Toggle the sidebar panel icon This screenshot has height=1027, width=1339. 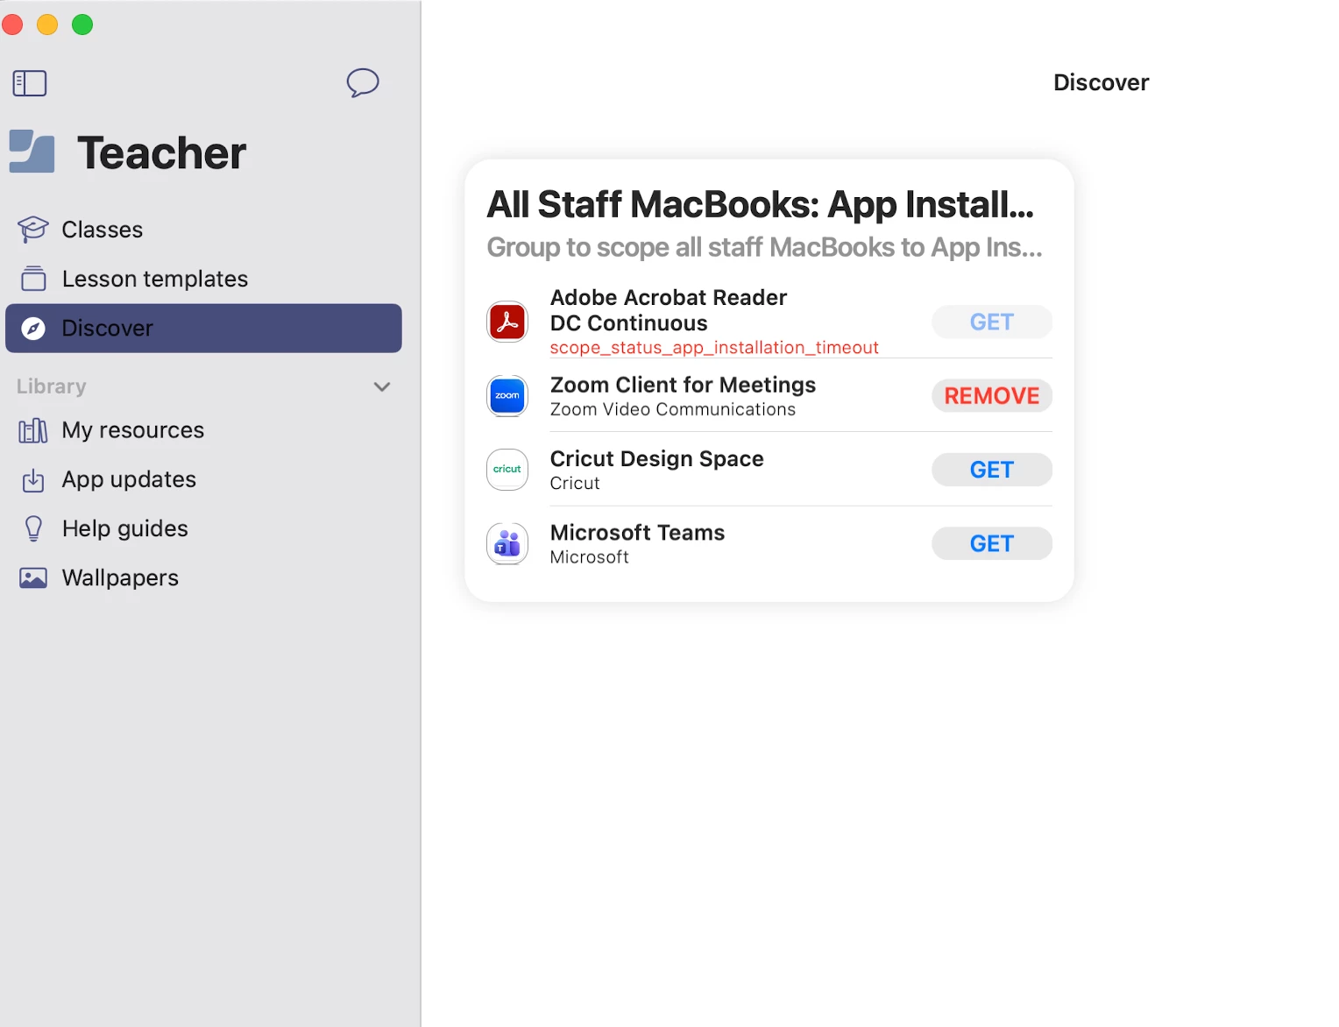[x=30, y=83]
